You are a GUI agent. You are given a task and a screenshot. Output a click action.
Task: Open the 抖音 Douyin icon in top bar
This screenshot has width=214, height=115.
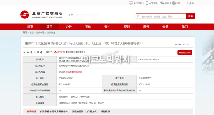tap(174, 3)
